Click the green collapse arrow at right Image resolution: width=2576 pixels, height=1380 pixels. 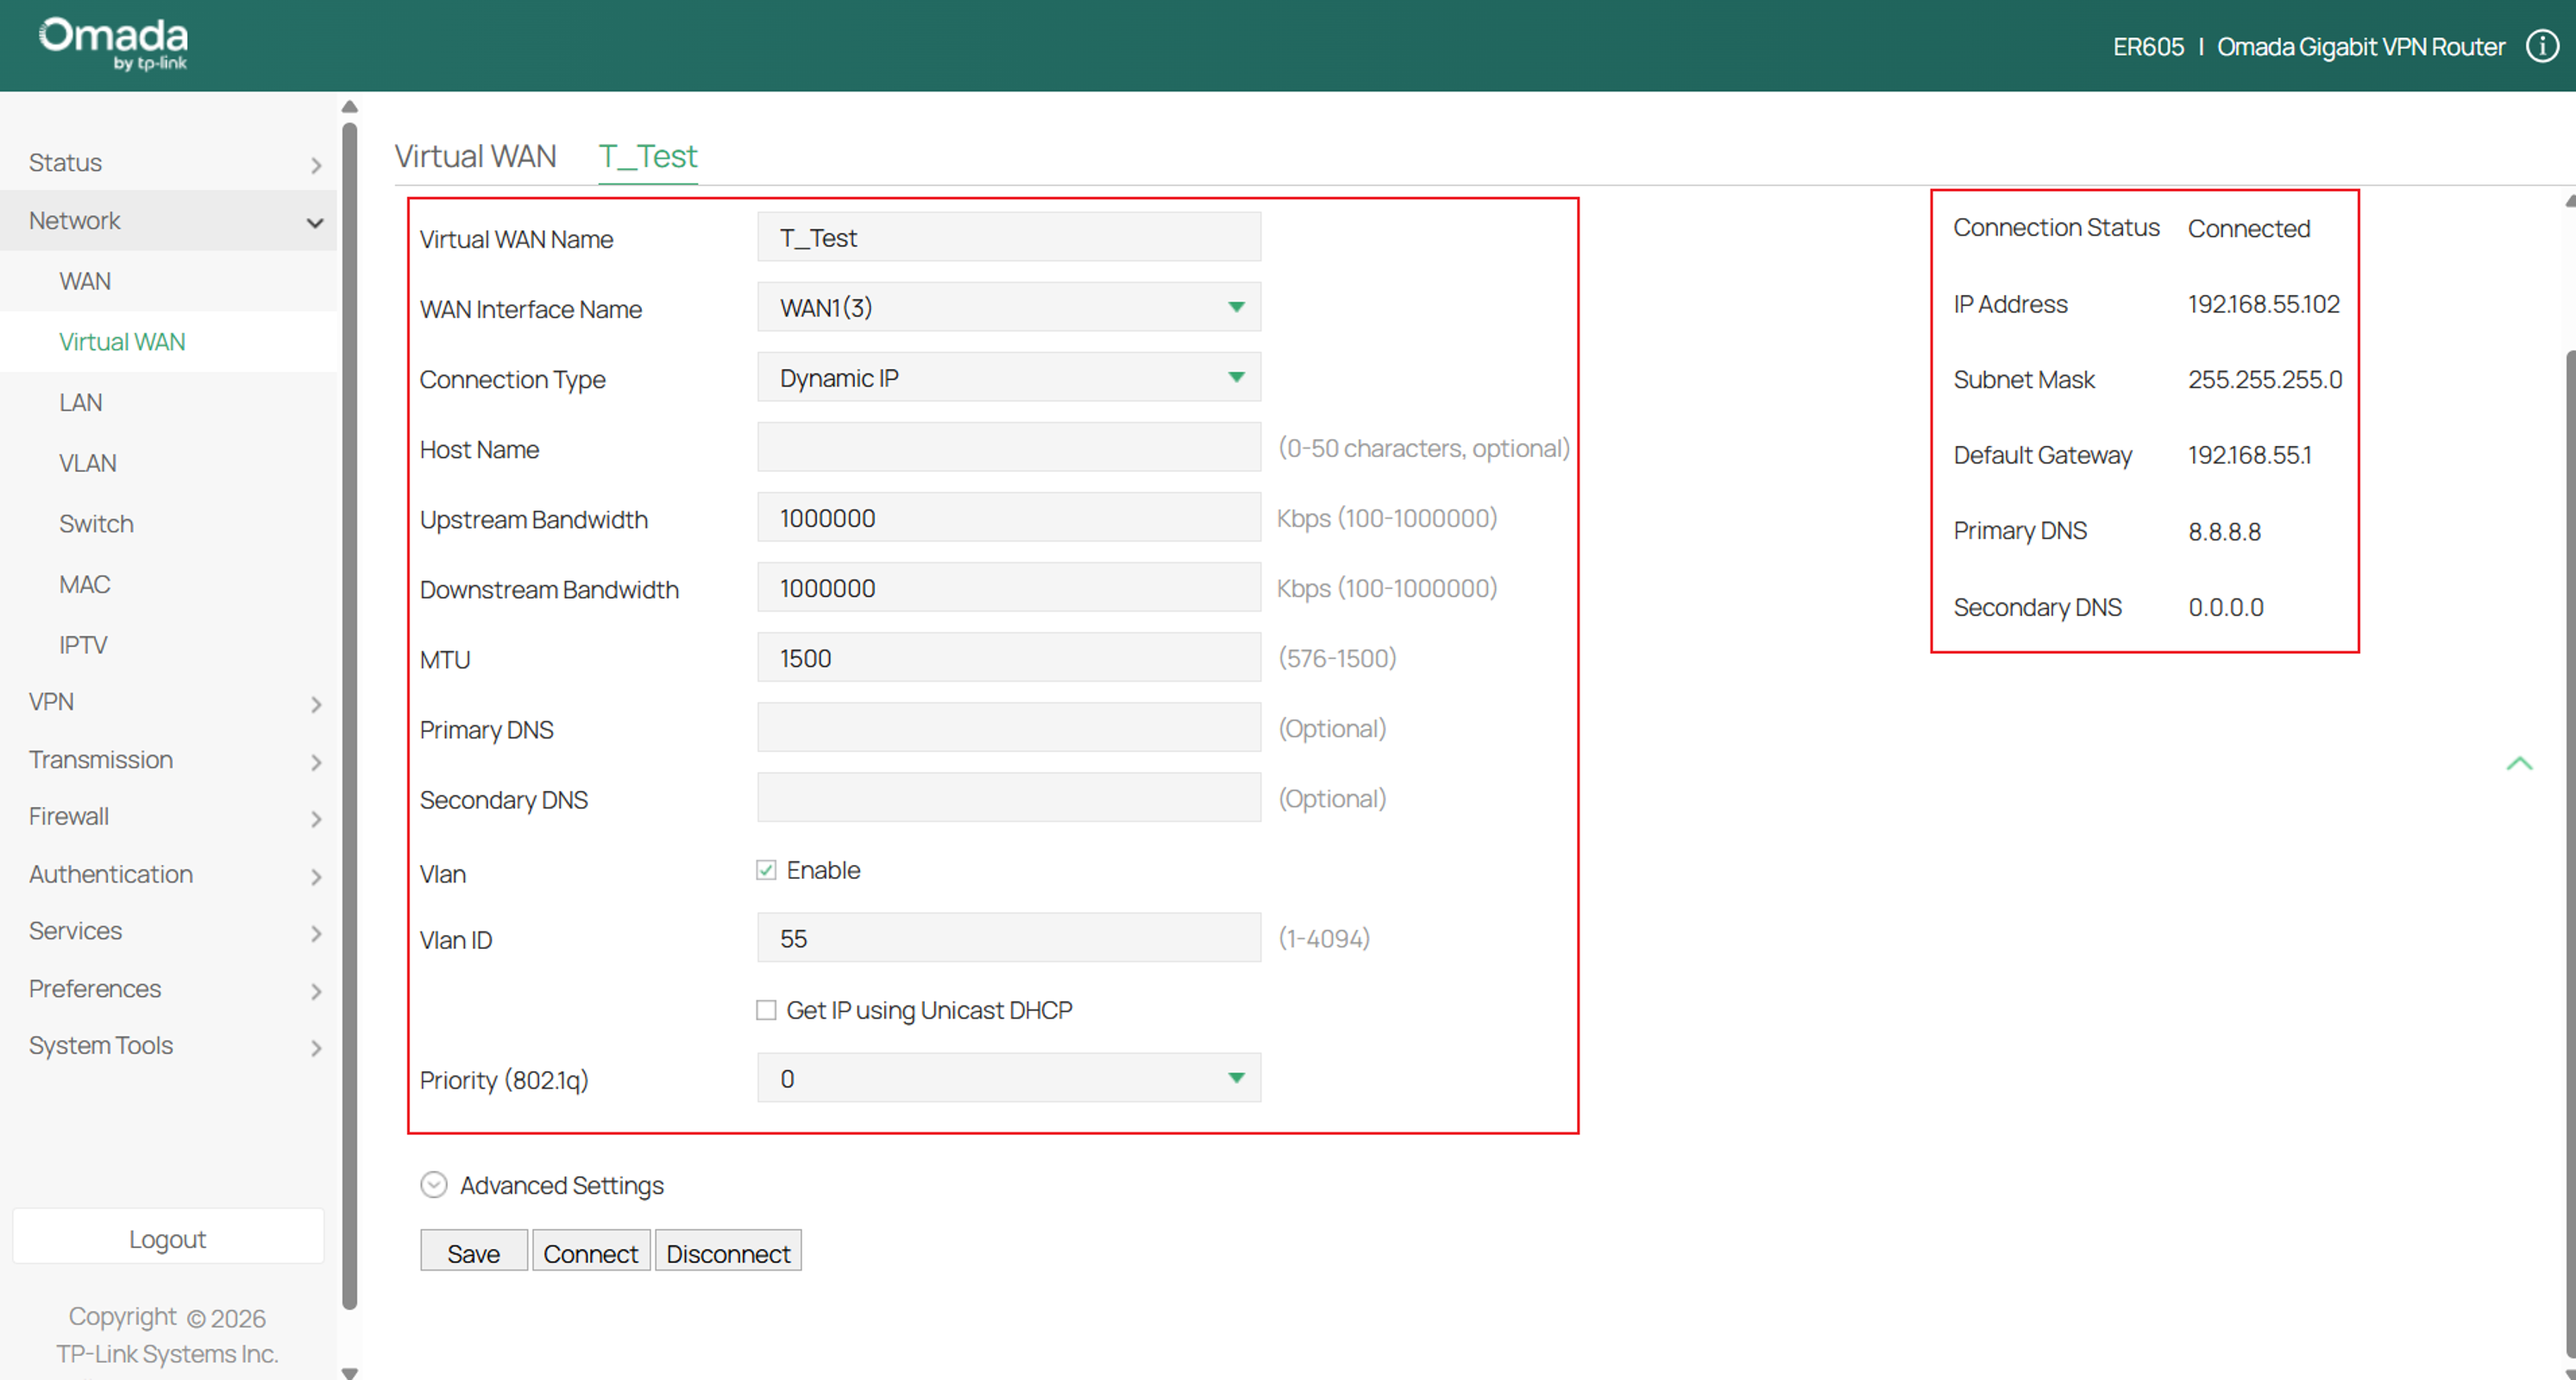(2519, 763)
